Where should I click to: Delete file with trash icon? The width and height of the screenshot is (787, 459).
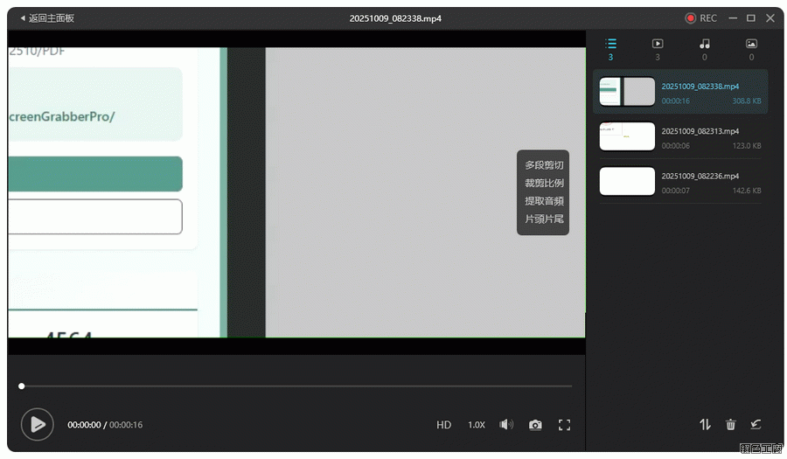(x=730, y=425)
